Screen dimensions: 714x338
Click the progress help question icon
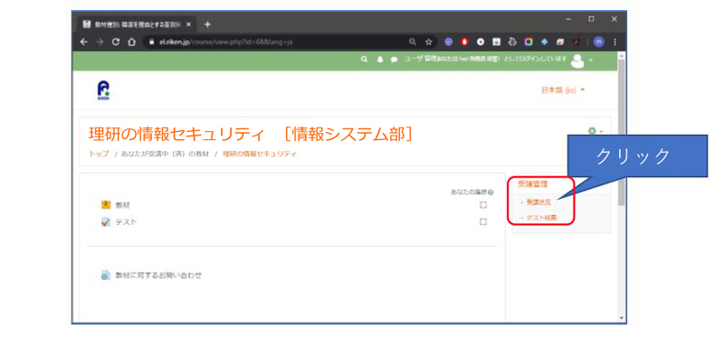pos(490,192)
